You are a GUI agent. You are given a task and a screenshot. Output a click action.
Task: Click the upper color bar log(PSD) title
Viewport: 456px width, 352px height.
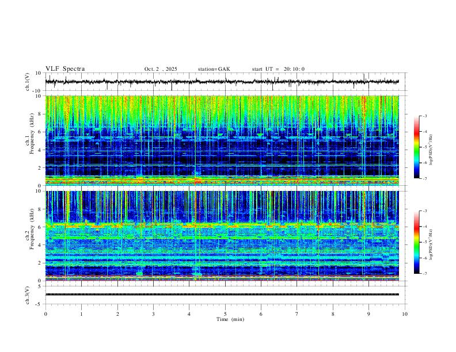coord(431,150)
